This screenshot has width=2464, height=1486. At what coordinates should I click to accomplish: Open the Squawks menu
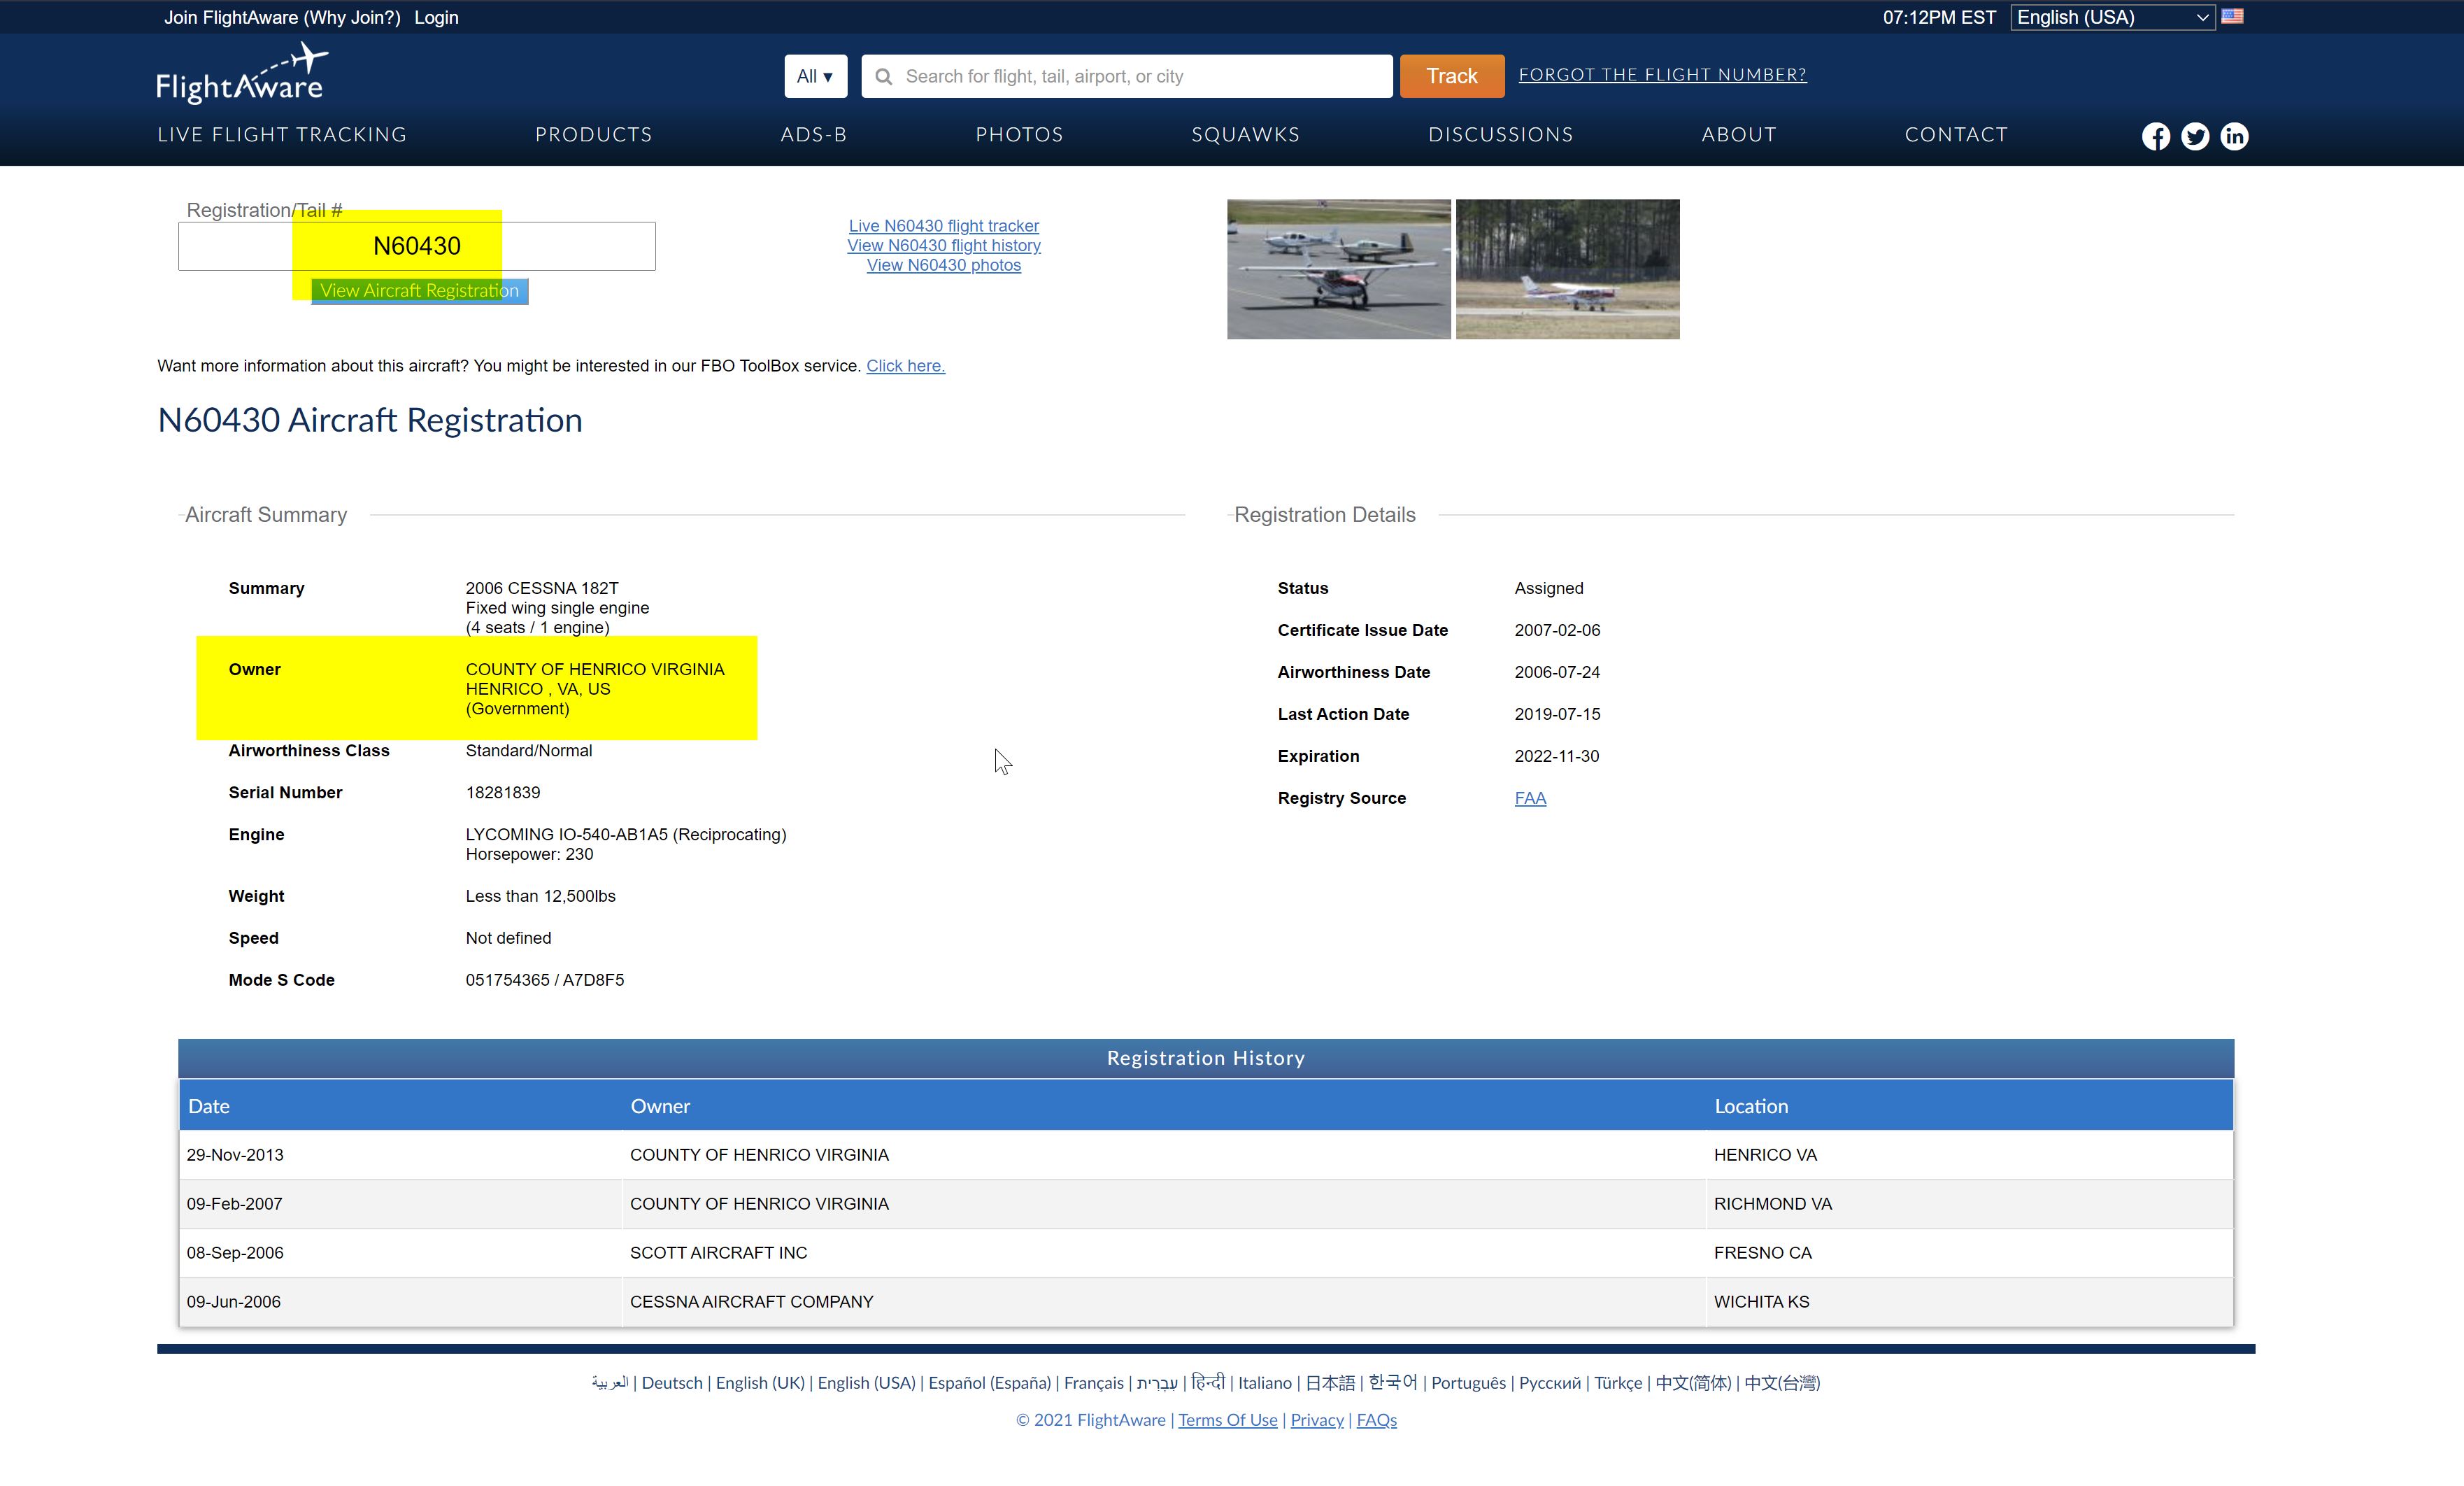(x=1245, y=135)
